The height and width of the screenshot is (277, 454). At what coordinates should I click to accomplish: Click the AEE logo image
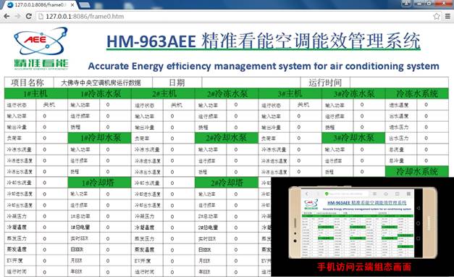pyautogui.click(x=41, y=49)
